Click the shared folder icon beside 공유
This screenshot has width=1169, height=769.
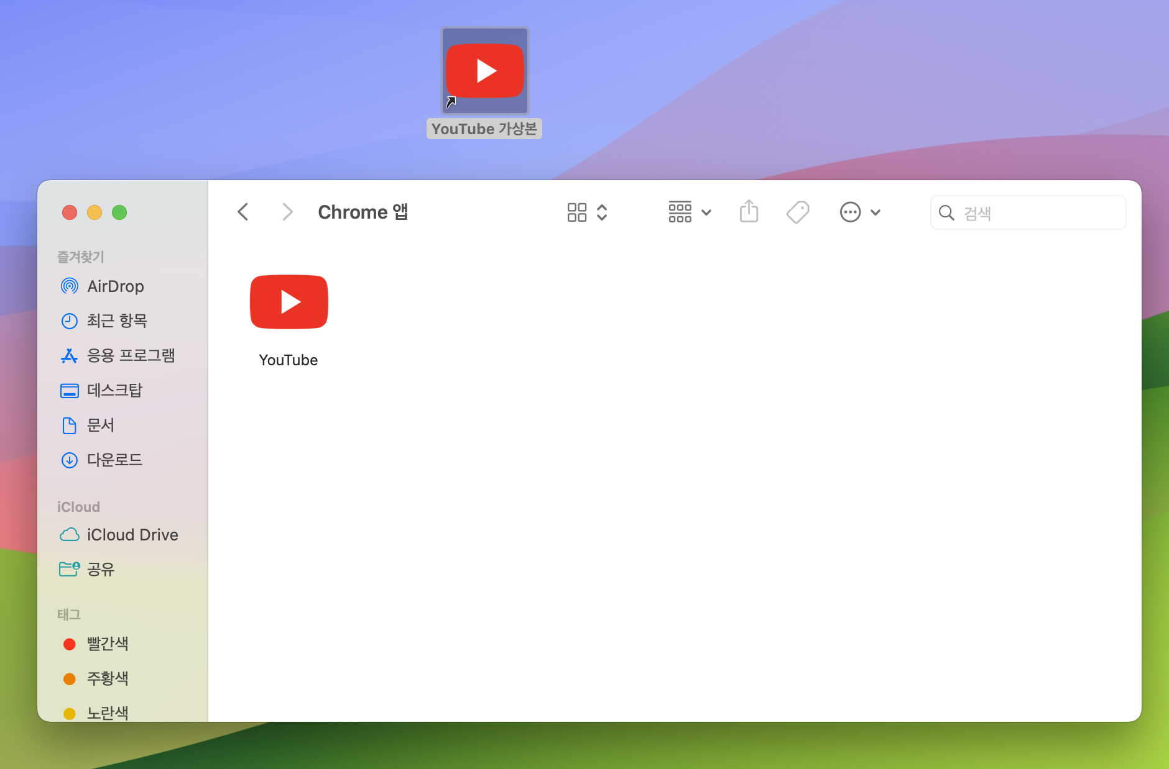click(70, 569)
